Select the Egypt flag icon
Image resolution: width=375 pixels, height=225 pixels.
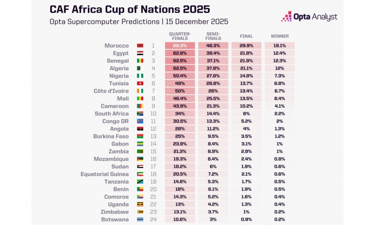coord(140,53)
